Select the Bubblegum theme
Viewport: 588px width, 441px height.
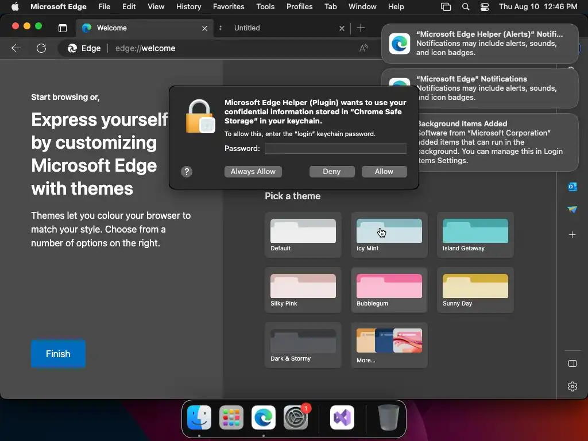389,290
